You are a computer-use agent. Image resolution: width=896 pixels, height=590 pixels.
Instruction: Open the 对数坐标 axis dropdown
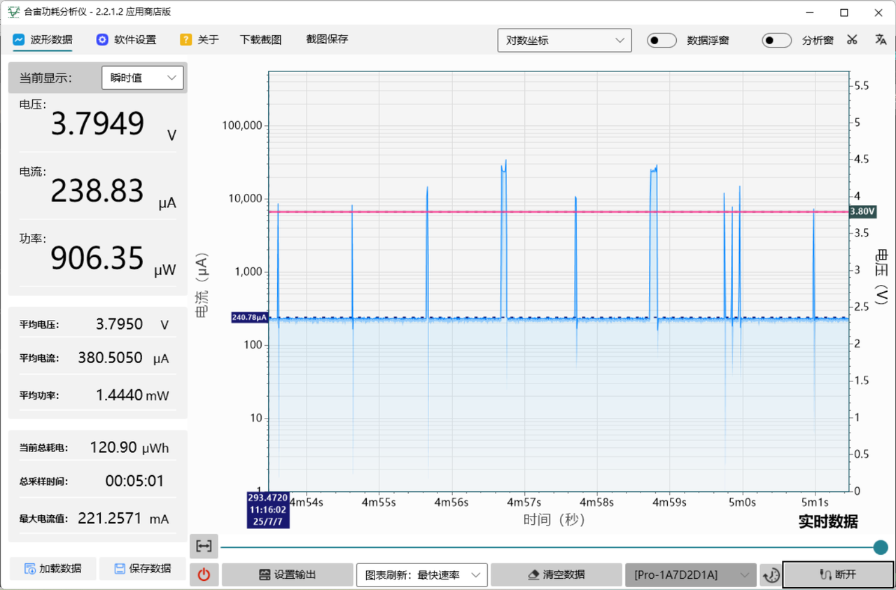click(564, 41)
